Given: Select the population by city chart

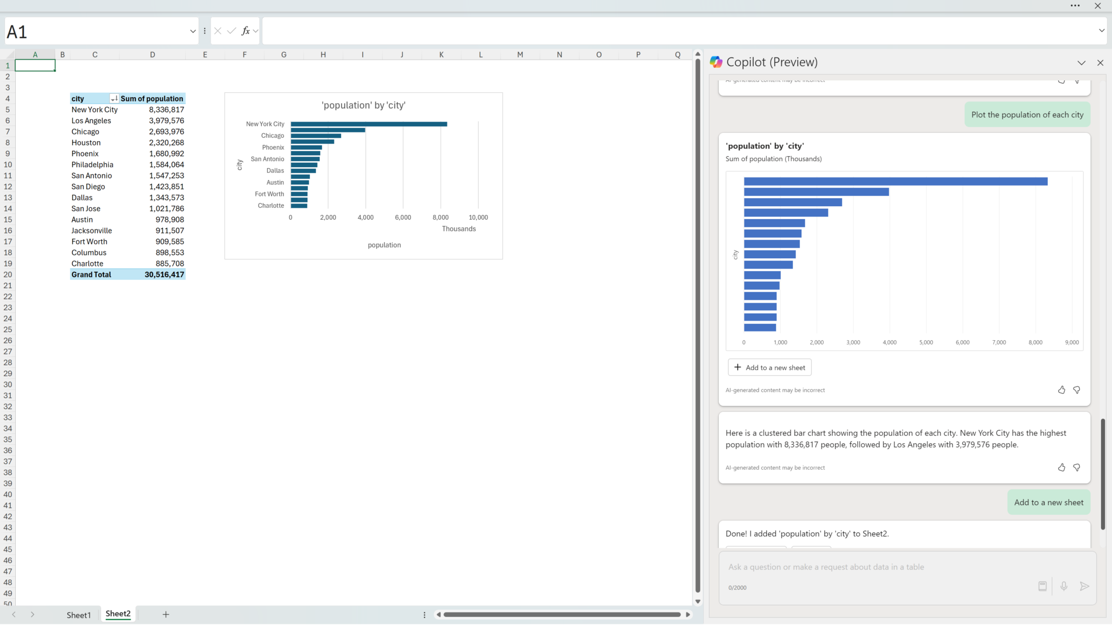Looking at the screenshot, I should coord(363,175).
